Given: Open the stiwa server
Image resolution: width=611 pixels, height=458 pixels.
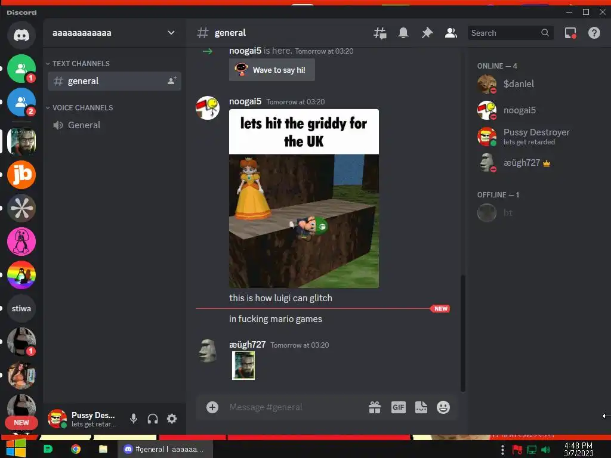Looking at the screenshot, I should [21, 308].
